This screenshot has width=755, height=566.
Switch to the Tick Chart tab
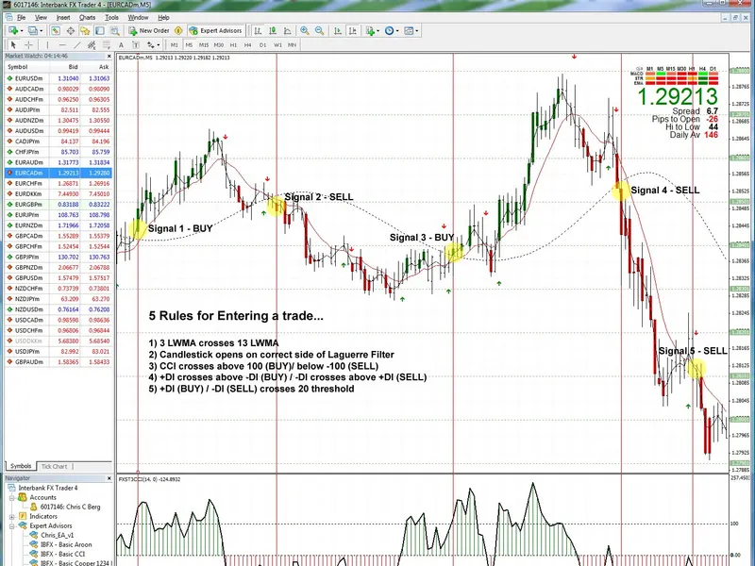55,466
